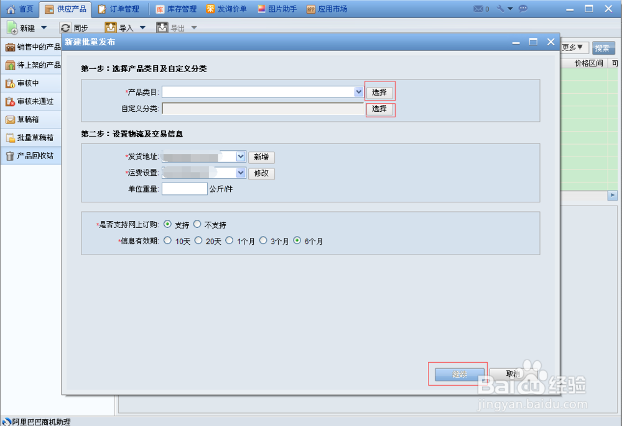Screen dimensions: 622x426
Task: Click the chat bubble icon
Action: click(x=523, y=9)
